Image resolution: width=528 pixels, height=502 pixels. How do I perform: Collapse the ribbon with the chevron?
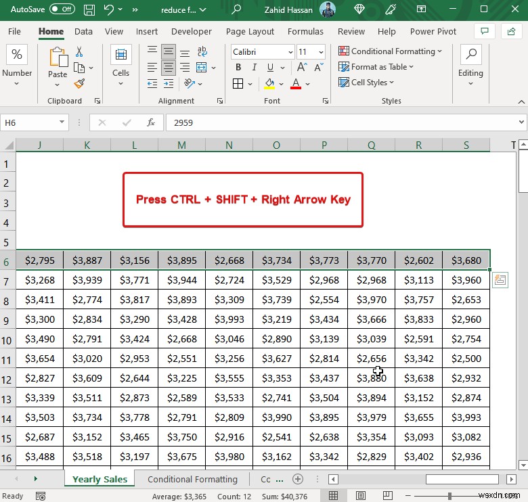pyautogui.click(x=521, y=101)
